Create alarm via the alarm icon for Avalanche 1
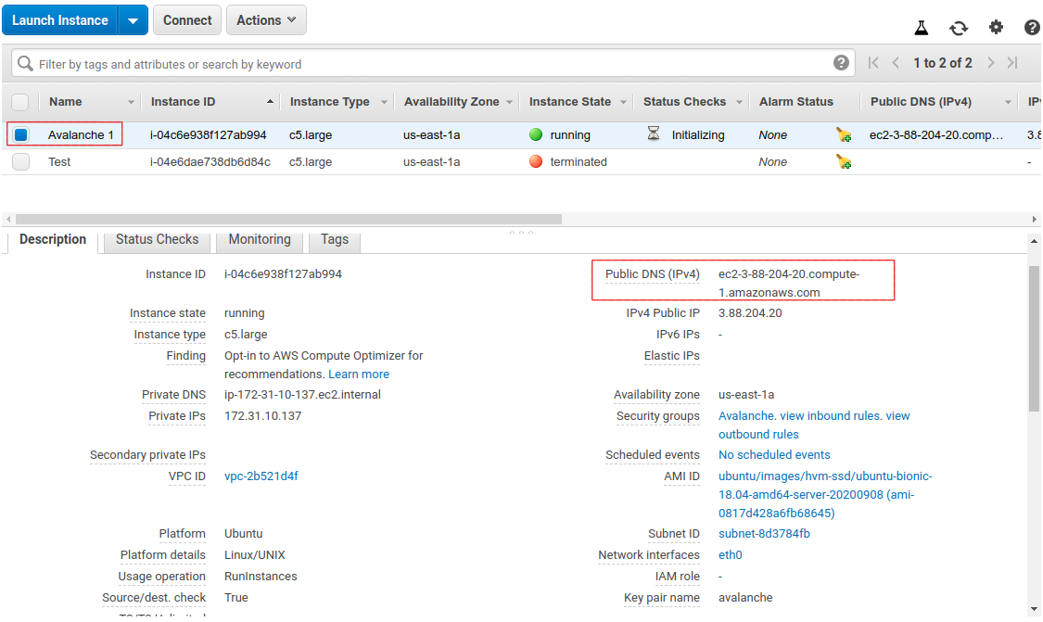Viewport: 1043px width, 622px height. click(843, 133)
